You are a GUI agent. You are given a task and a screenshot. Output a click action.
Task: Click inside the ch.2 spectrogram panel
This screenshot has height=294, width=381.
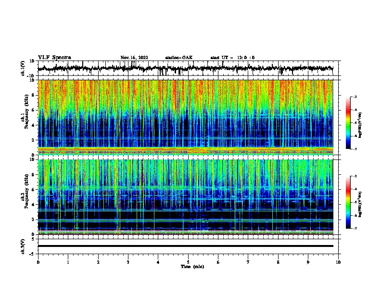click(185, 197)
